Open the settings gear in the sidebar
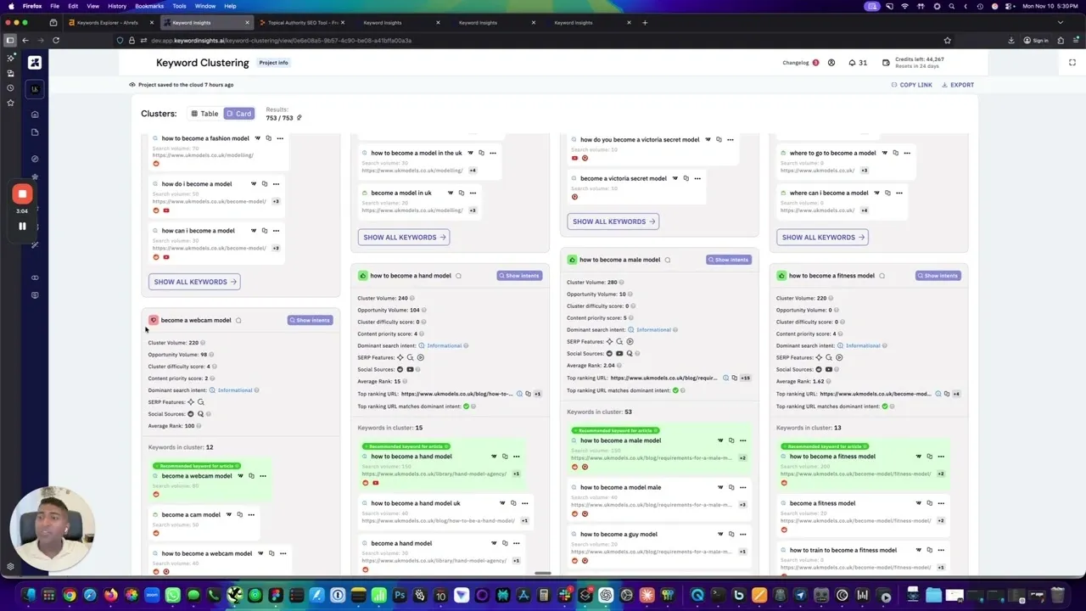This screenshot has width=1086, height=611. click(10, 566)
